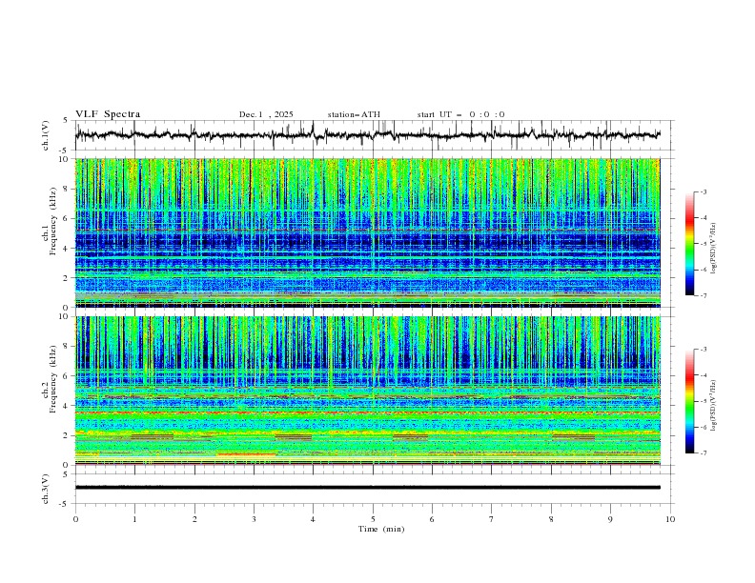Click the ch.3 flat black voltage trace
Screen dimensions: 755x583
(367, 488)
